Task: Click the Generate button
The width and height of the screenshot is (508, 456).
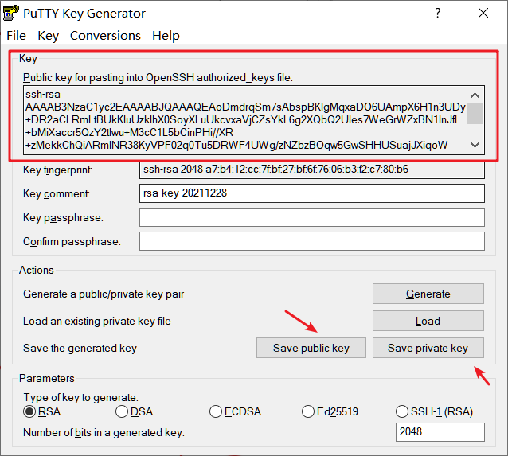Action: [428, 294]
